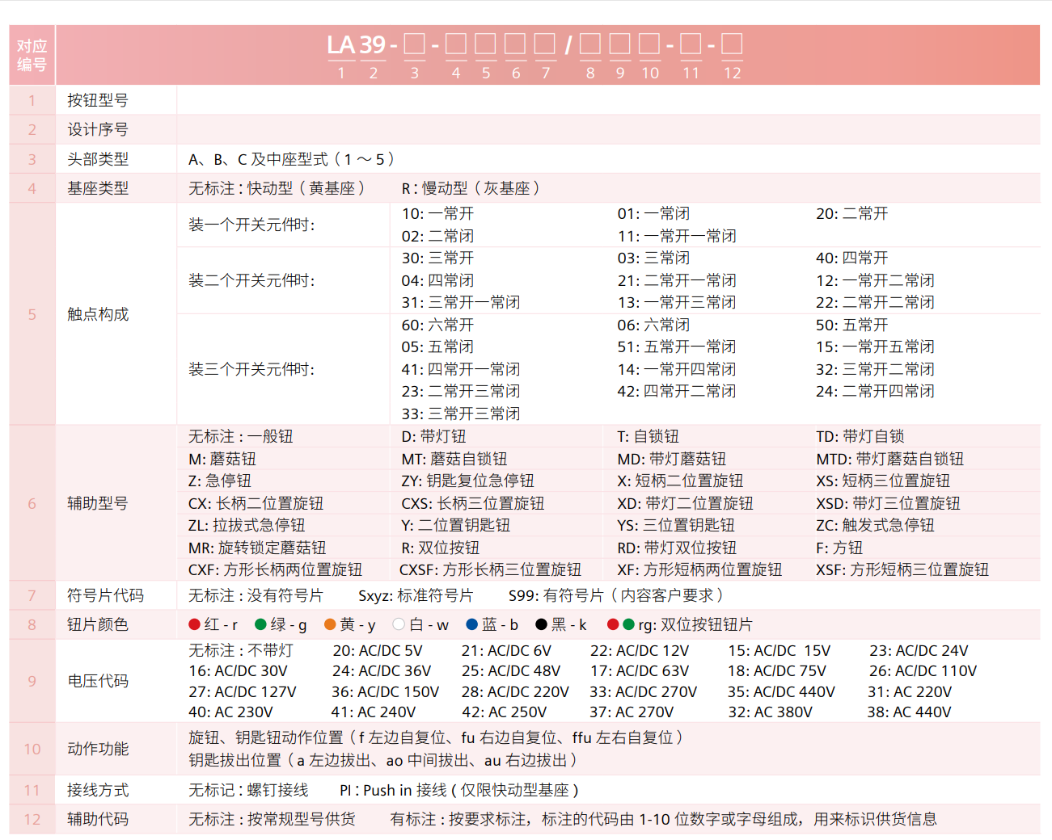The height and width of the screenshot is (840, 1052).
Task: Select the contact code '01: 一常闭'
Action: point(653,213)
